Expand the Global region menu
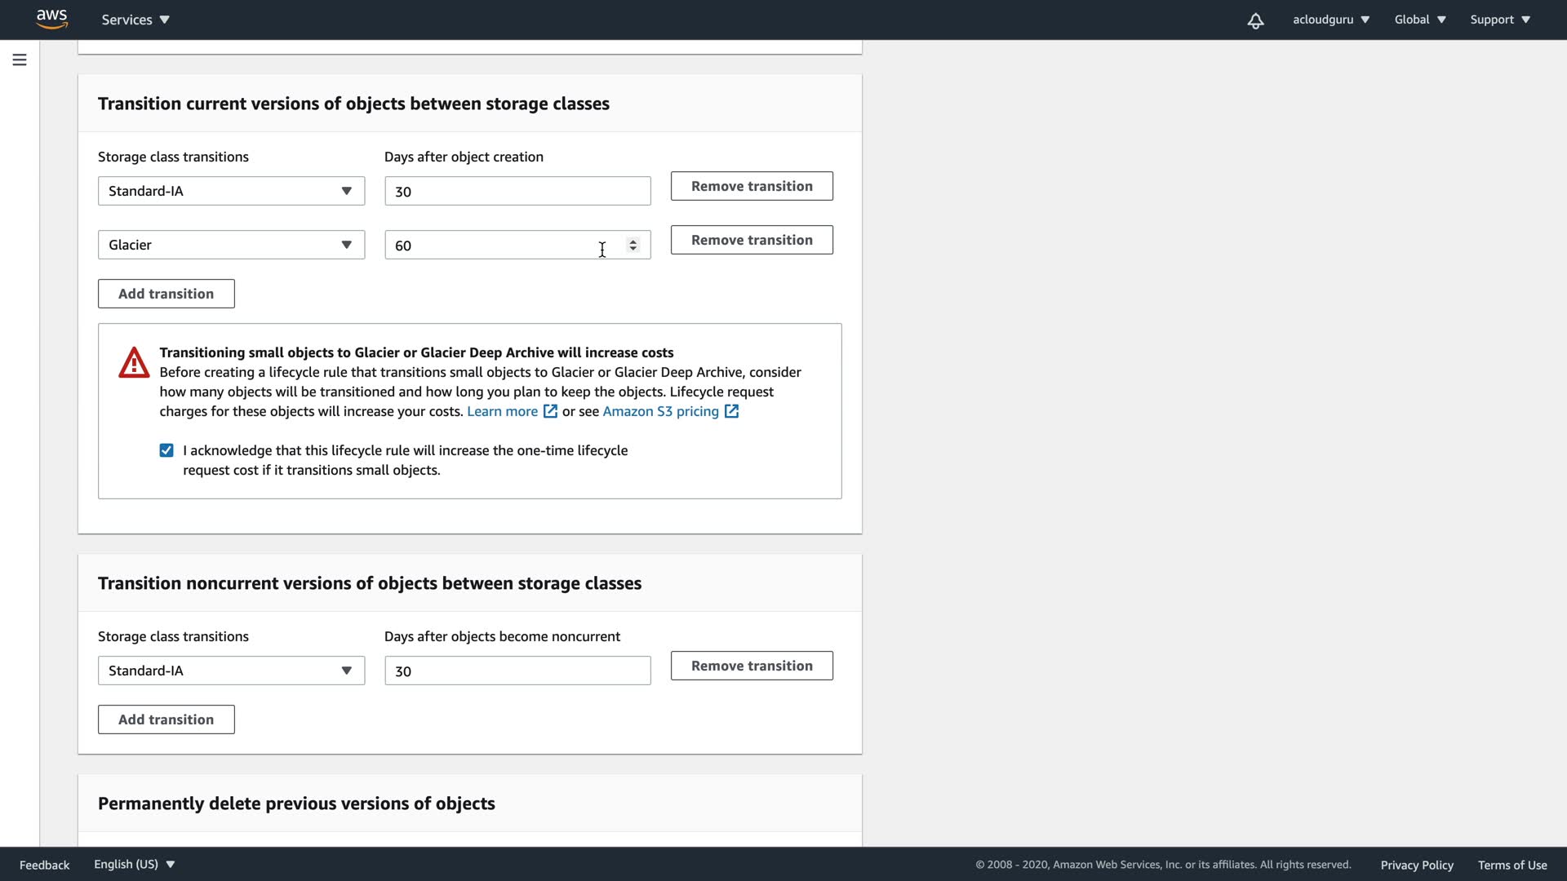1567x881 pixels. pos(1419,20)
